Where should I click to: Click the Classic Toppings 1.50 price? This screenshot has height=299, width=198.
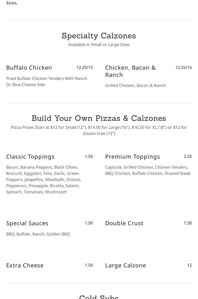click(x=89, y=157)
